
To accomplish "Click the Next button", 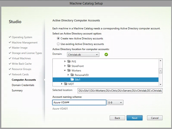I will tap(134, 118).
